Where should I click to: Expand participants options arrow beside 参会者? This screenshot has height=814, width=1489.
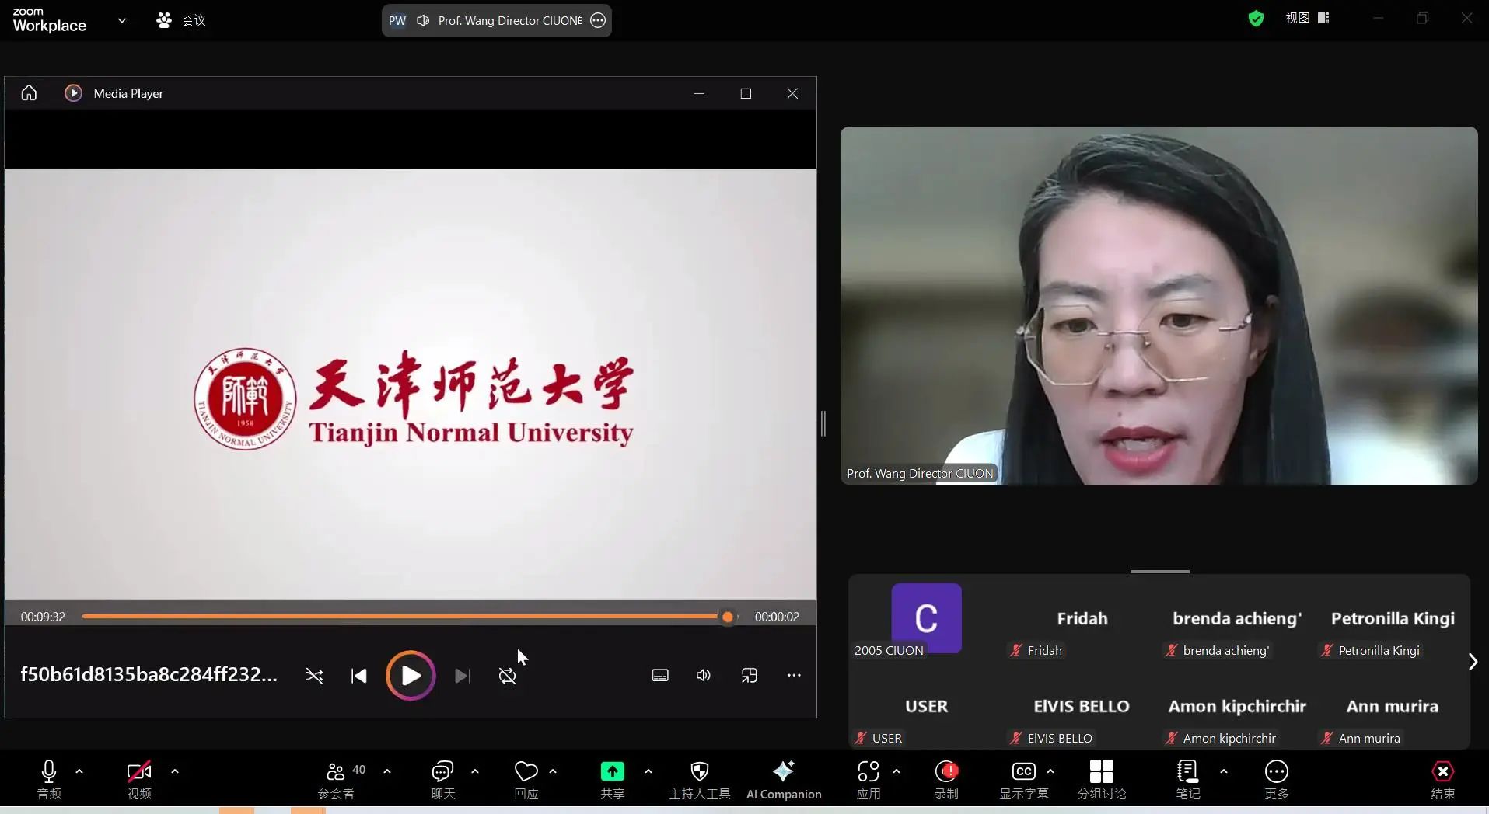point(387,771)
